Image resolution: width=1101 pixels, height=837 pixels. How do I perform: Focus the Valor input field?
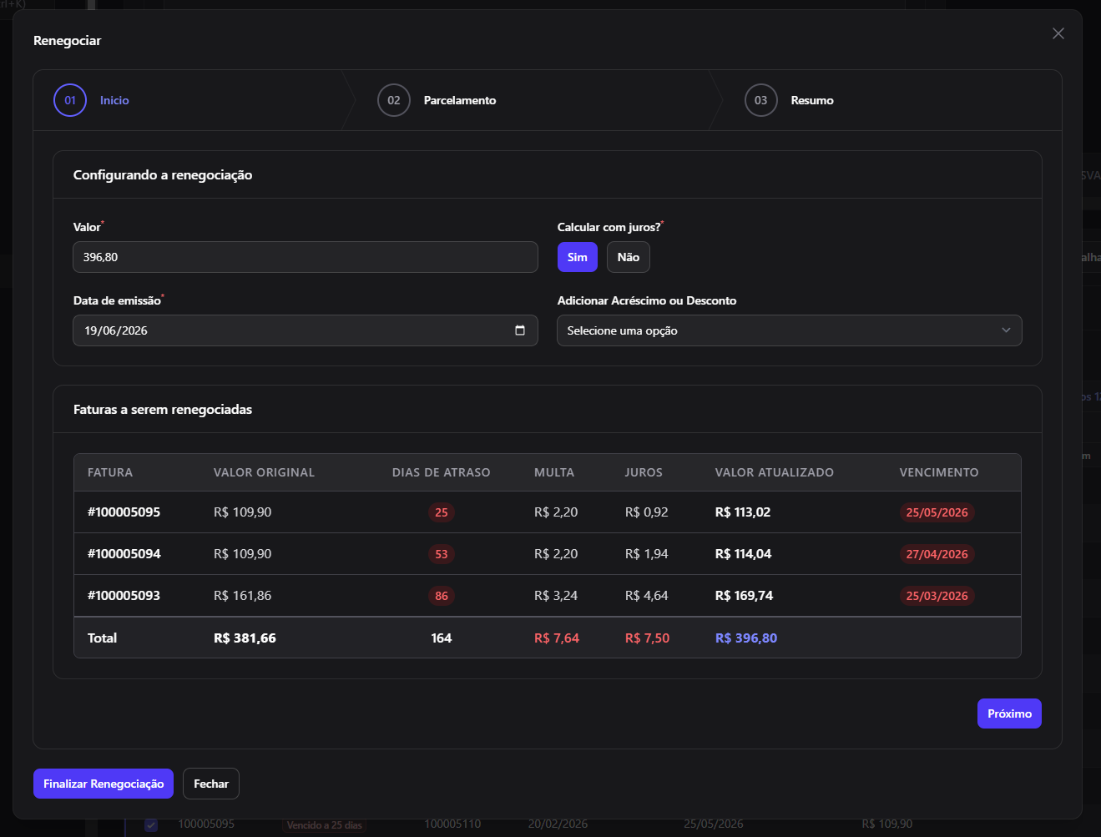click(x=306, y=257)
